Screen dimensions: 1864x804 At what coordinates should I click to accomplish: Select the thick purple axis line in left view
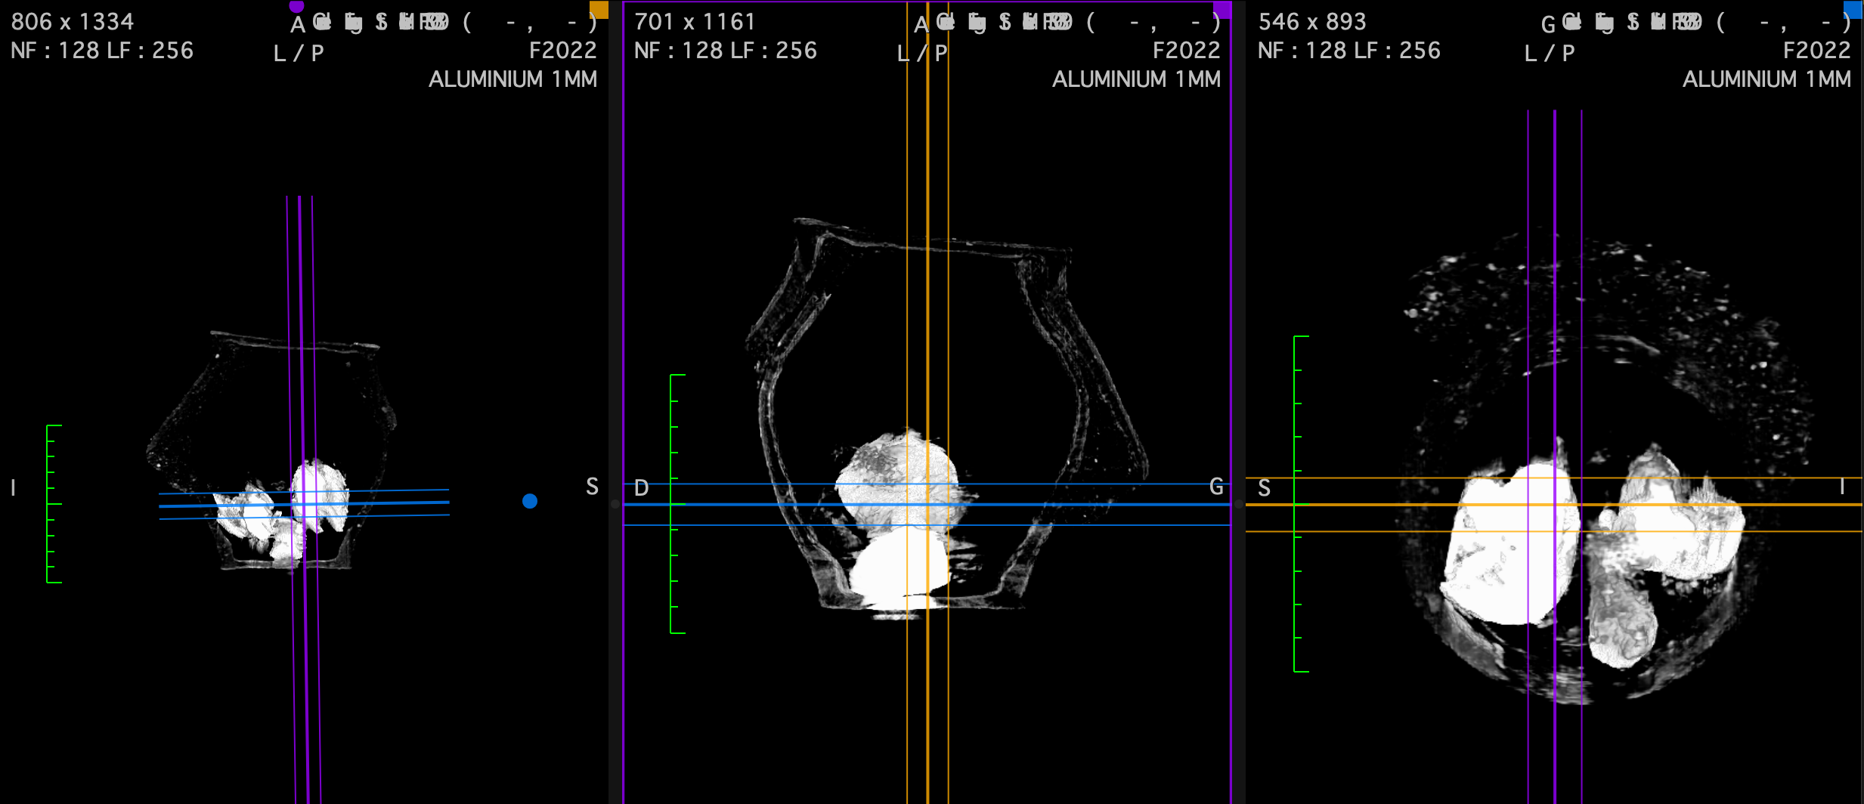tap(303, 499)
